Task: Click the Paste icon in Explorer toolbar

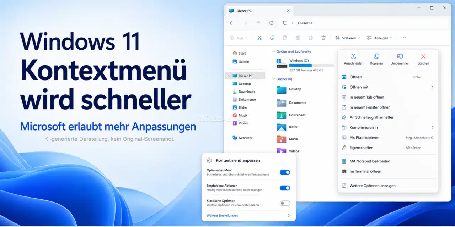Action: [x=285, y=38]
